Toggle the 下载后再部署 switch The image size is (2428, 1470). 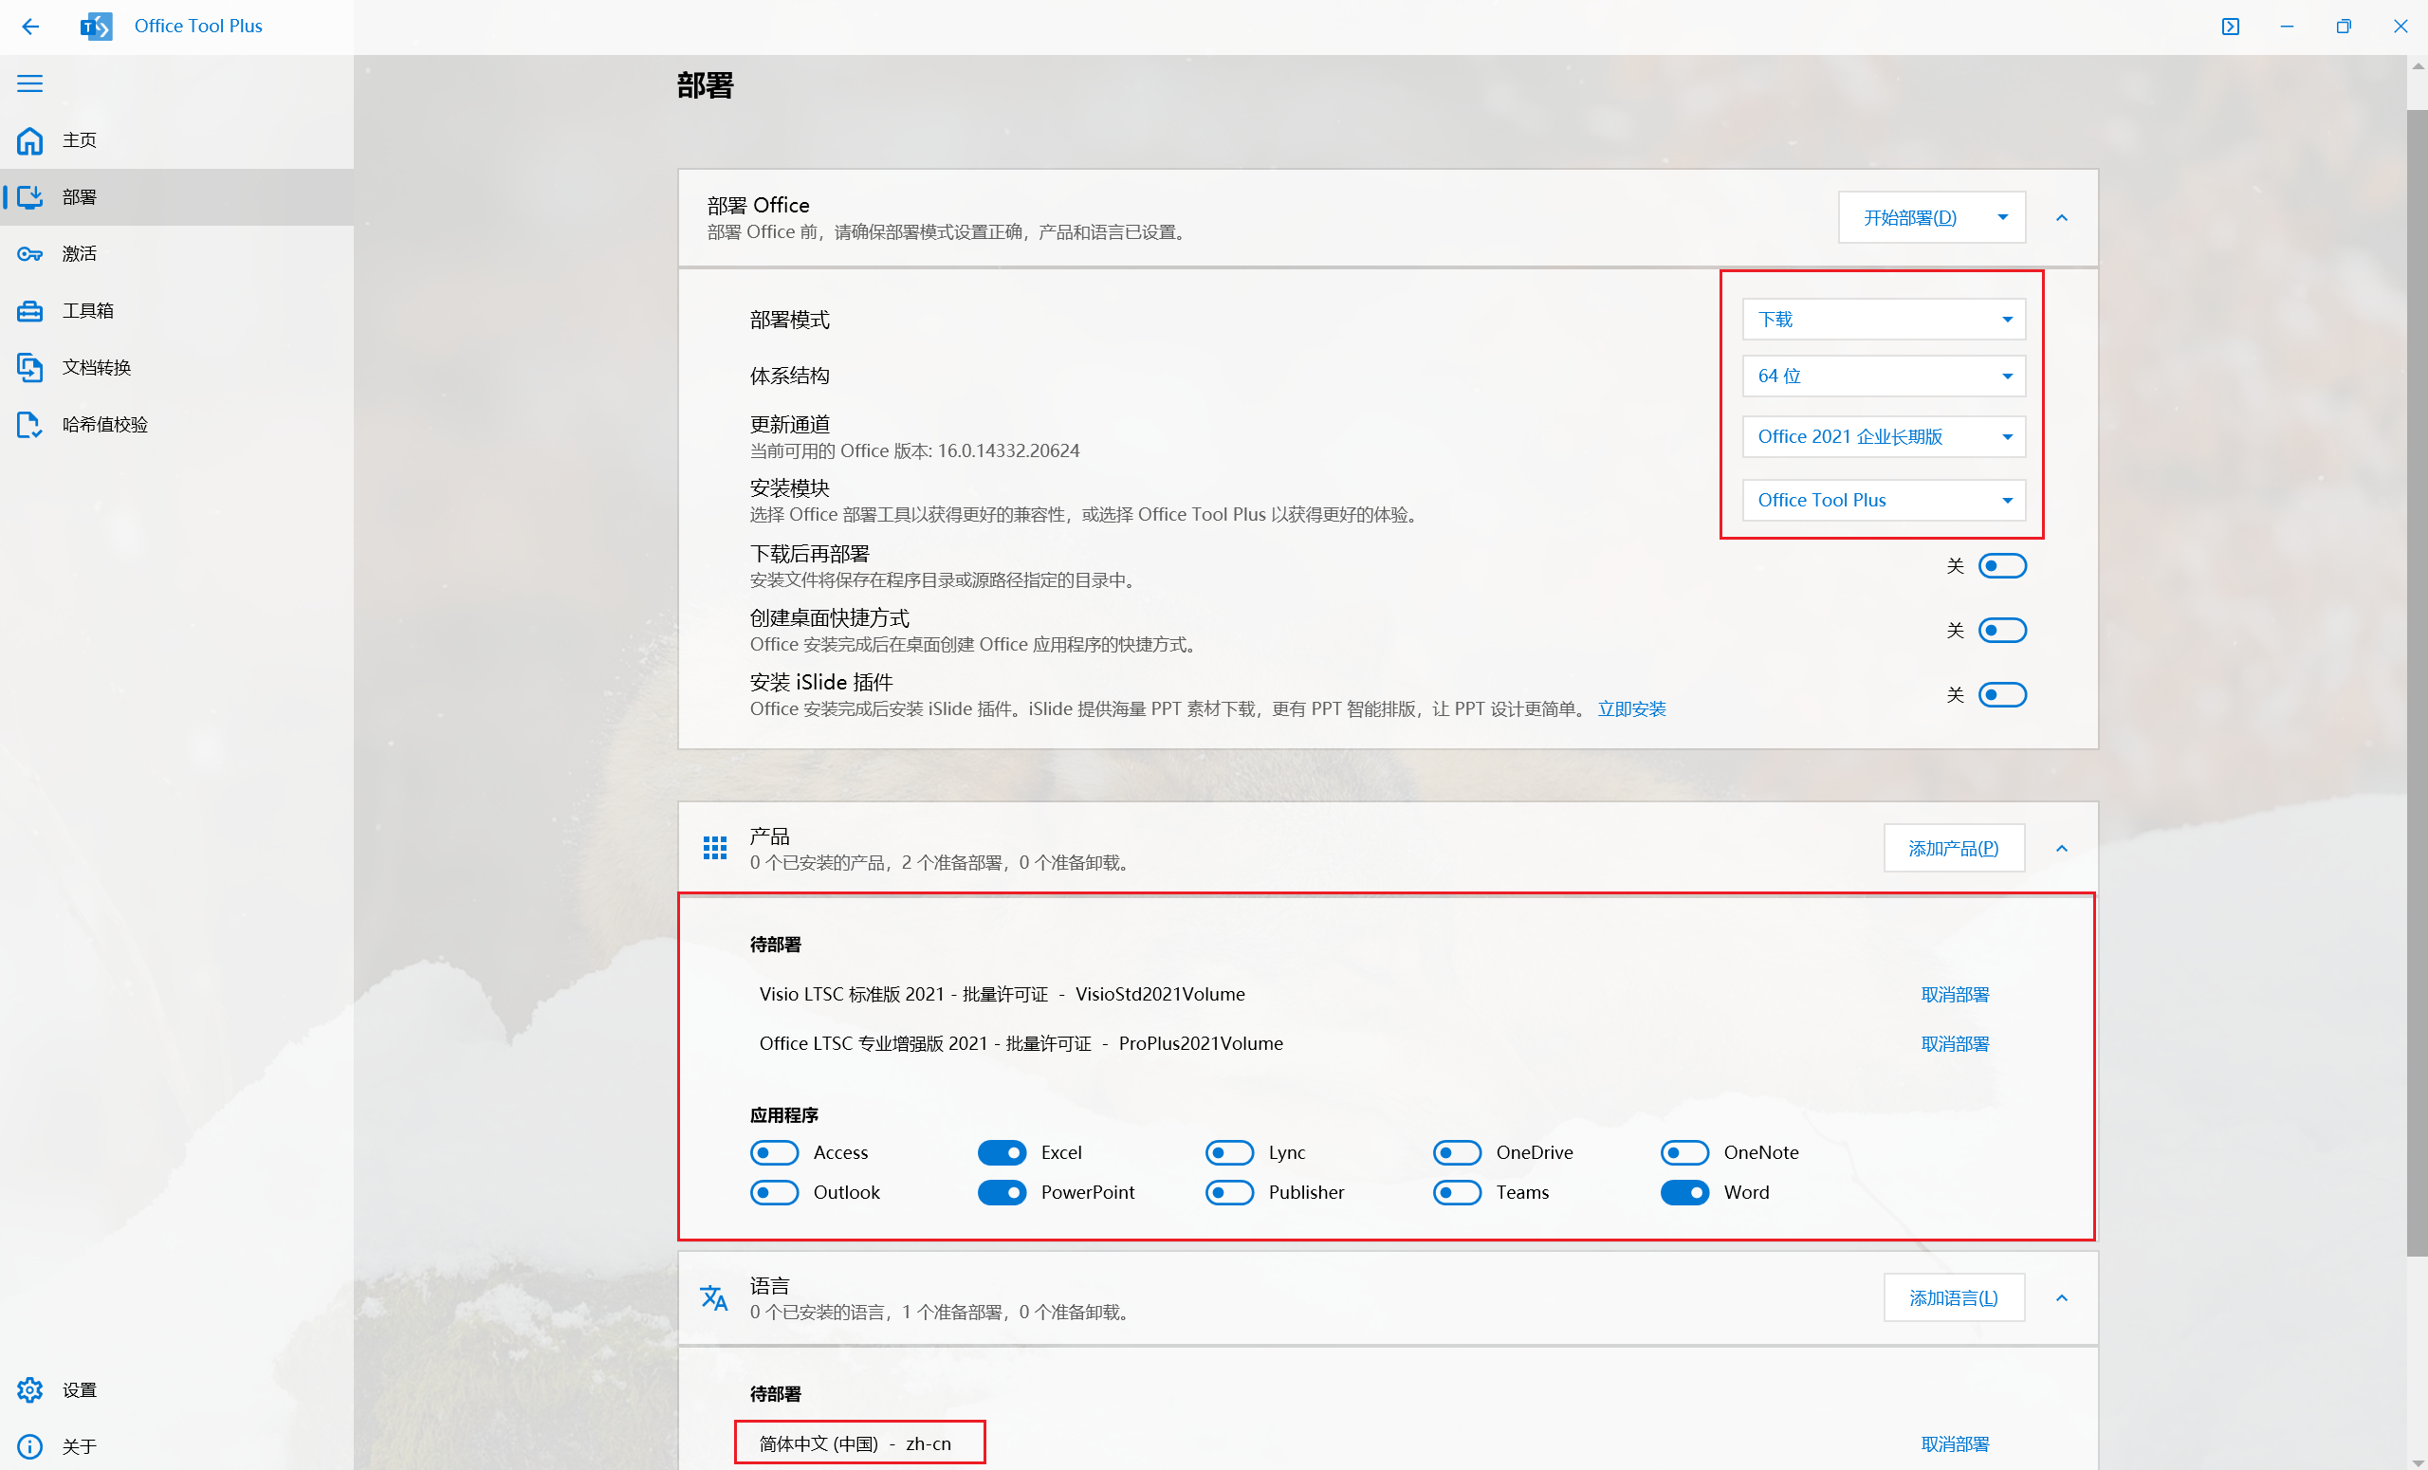(x=2001, y=565)
